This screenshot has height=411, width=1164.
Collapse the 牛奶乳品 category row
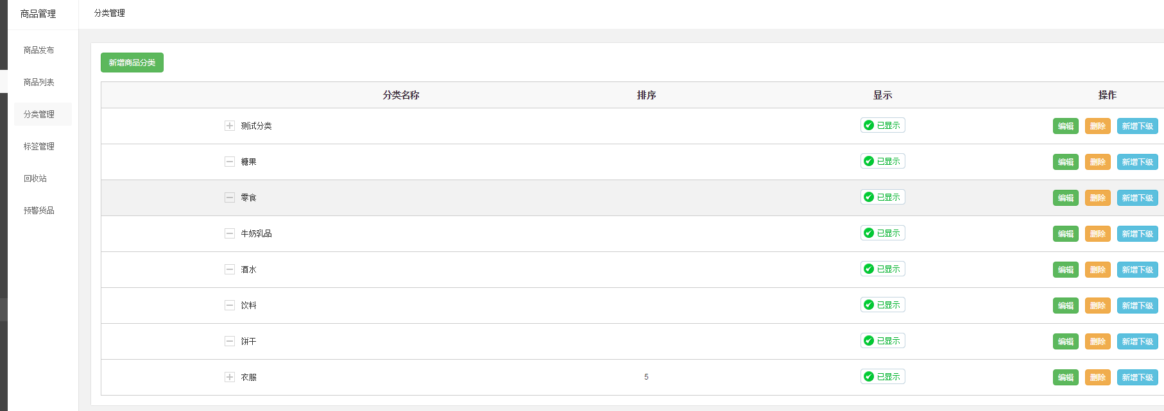[229, 233]
